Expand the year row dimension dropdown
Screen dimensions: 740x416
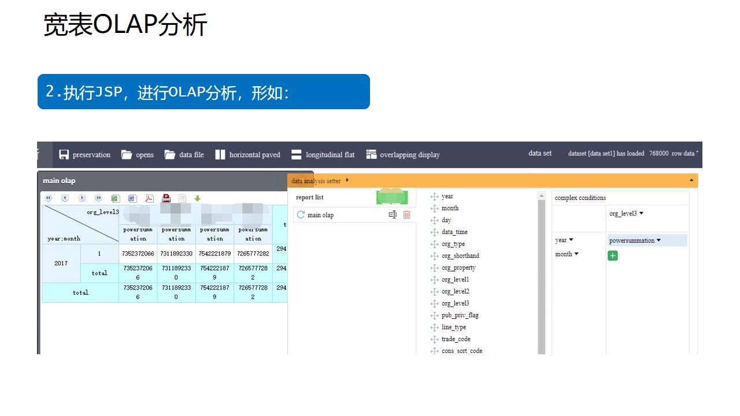tap(571, 240)
